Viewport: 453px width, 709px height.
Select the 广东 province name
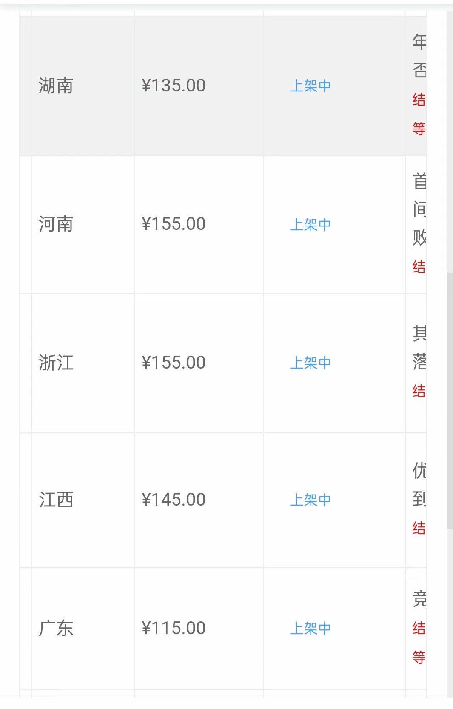(56, 628)
